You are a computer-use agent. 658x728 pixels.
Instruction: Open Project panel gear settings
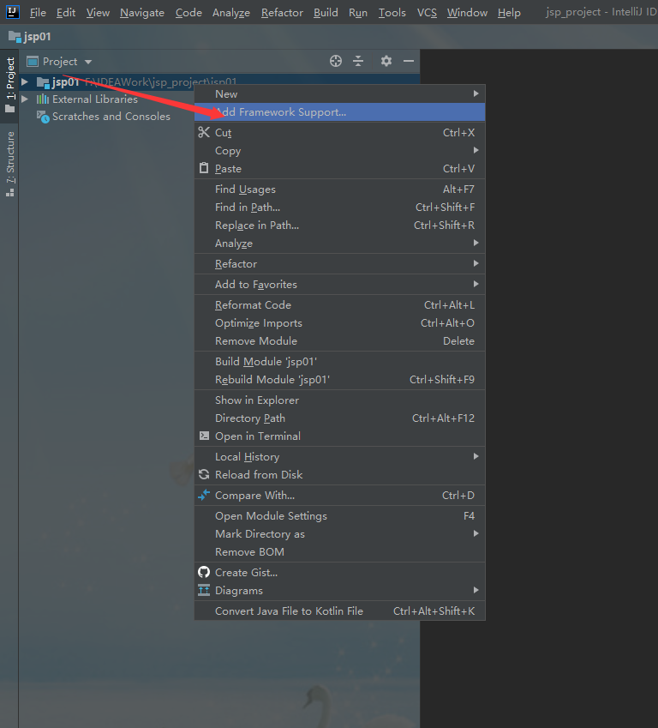tap(386, 61)
